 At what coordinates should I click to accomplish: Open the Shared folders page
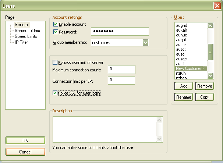click(27, 31)
